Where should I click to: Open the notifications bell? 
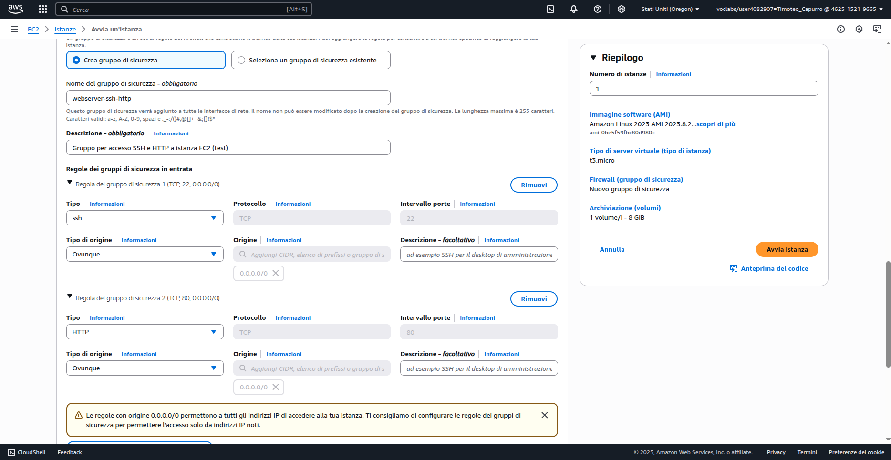574,9
